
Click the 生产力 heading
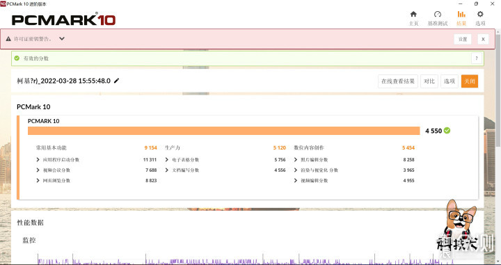pos(173,147)
